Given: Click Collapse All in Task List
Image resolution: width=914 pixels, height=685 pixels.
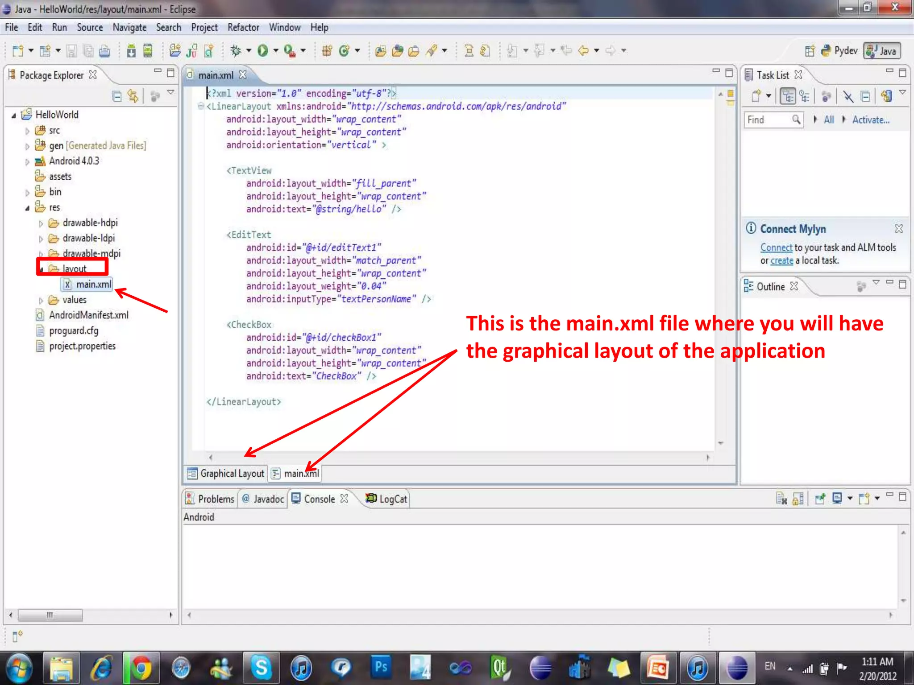Looking at the screenshot, I should click(x=865, y=96).
